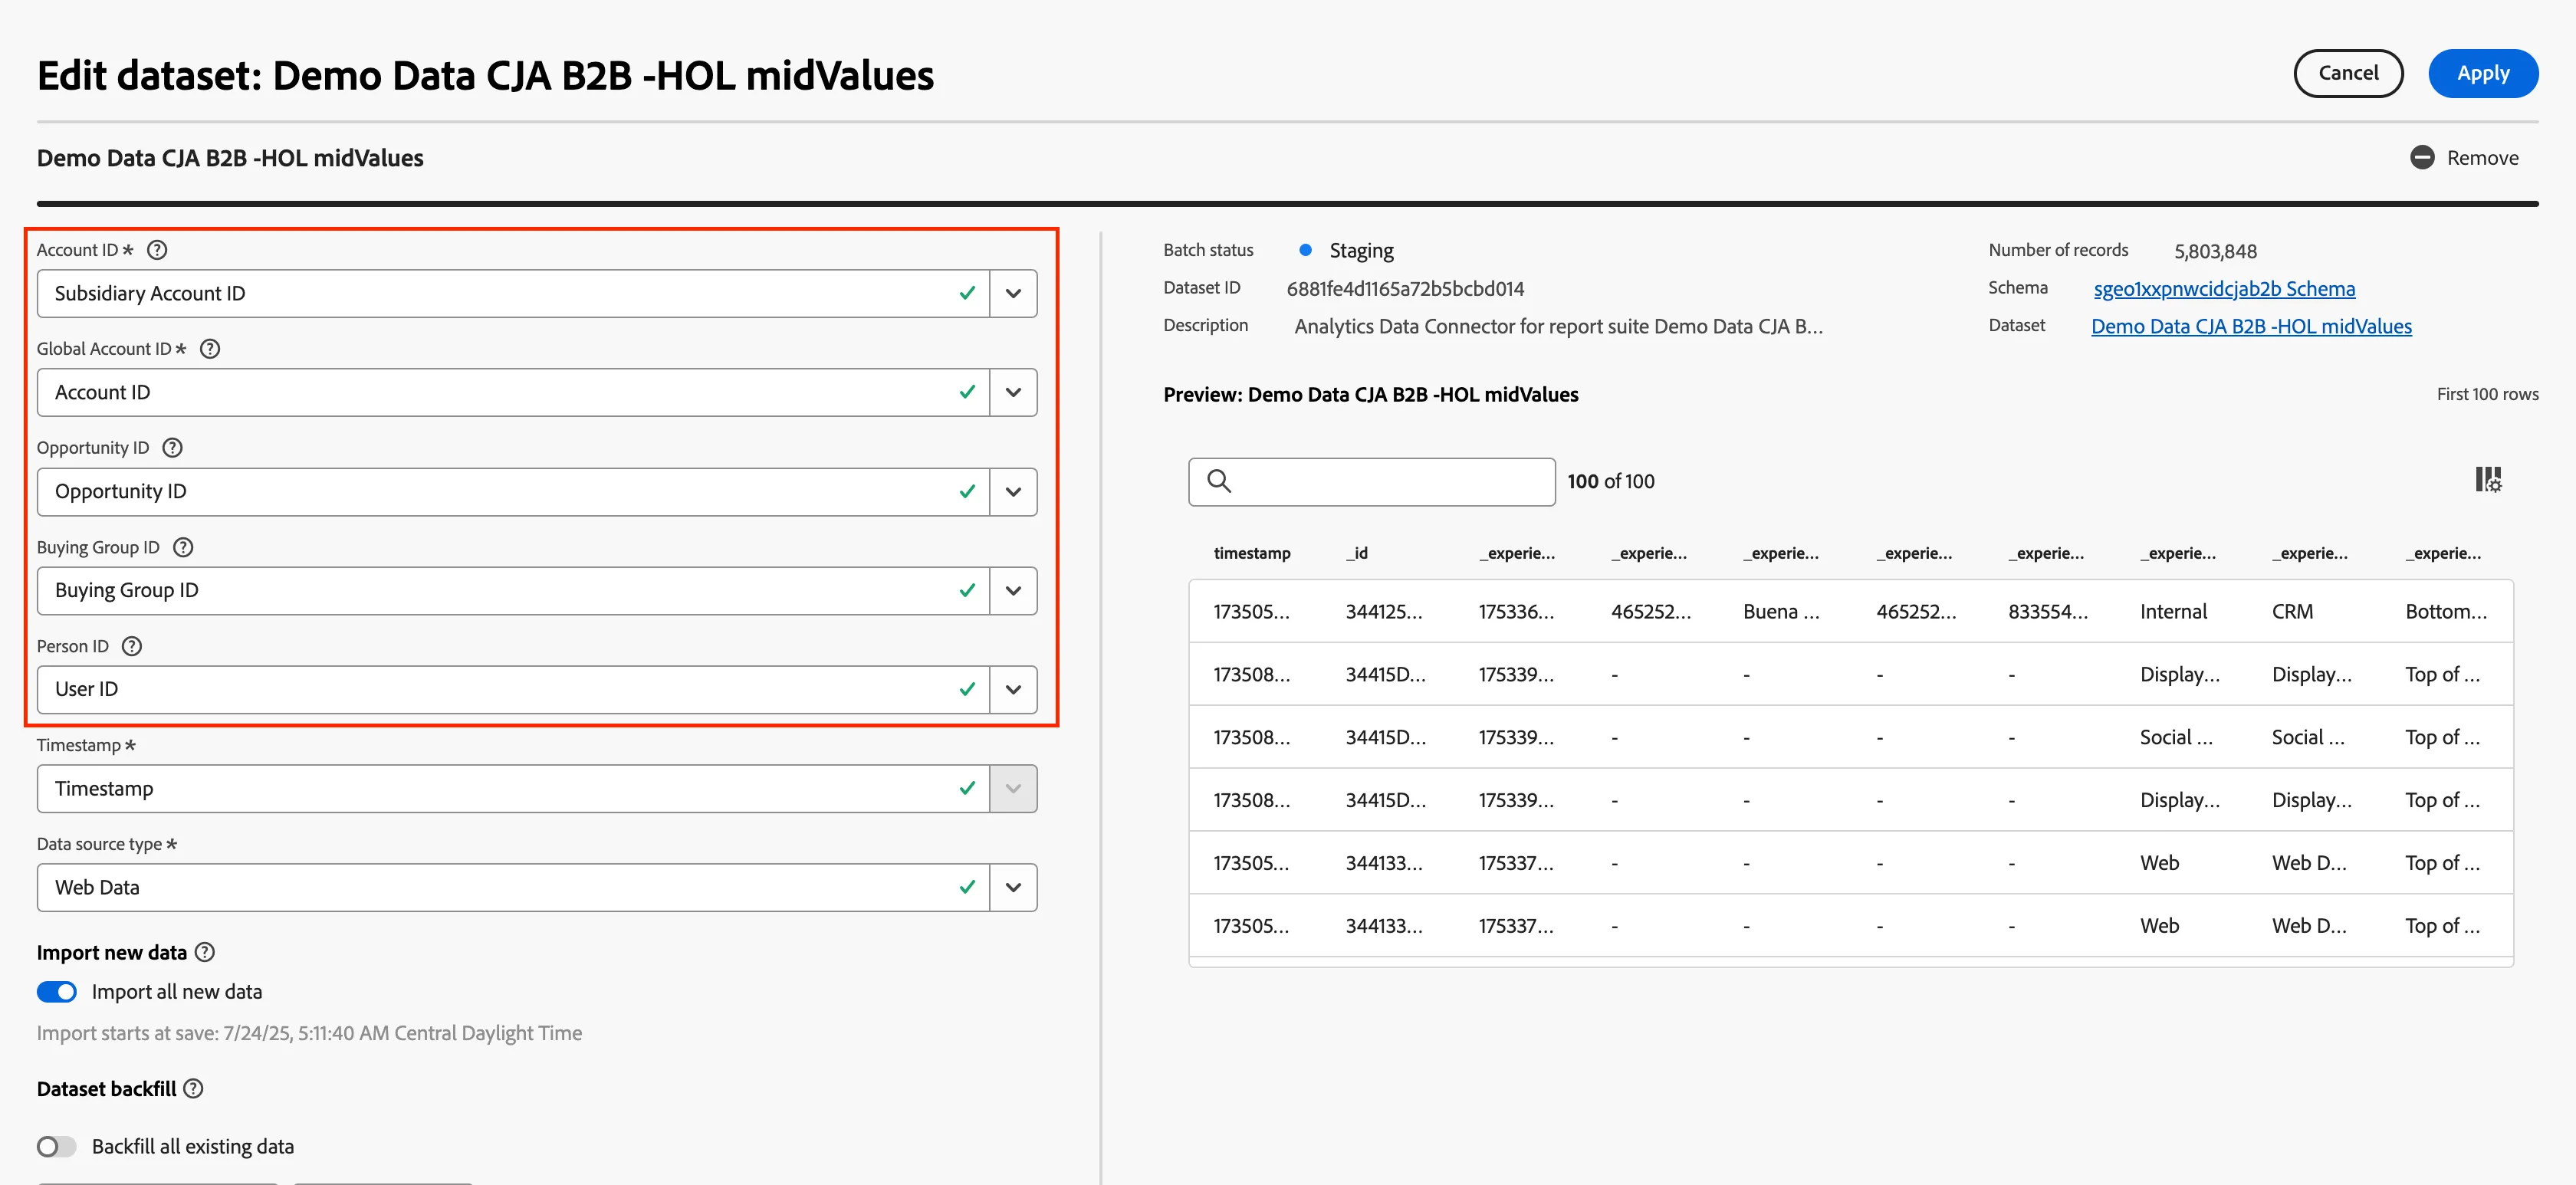This screenshot has height=1185, width=2576.
Task: Enable Backfill all existing data switch
Action: point(57,1146)
